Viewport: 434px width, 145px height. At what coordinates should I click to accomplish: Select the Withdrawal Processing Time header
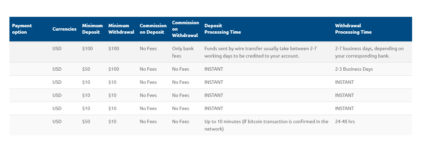353,29
